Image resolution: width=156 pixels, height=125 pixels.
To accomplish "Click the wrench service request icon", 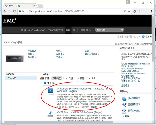I will click(124, 105).
